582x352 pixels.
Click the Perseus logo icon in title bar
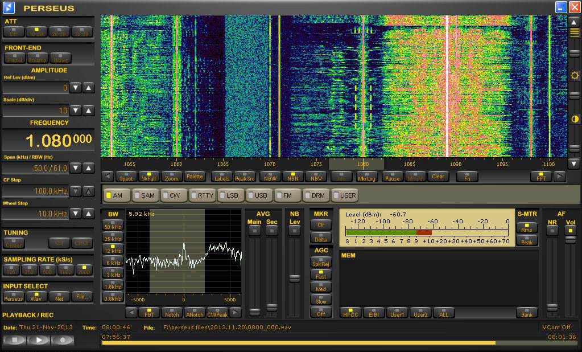pyautogui.click(x=9, y=7)
